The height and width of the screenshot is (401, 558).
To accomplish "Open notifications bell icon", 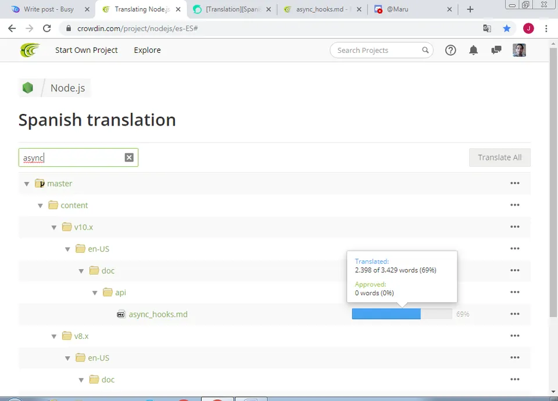I will 473,50.
